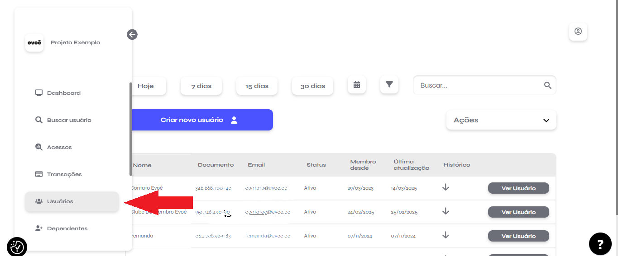Screen dimensions: 618x256
Task: Click the help question mark button
Action: pos(600,244)
